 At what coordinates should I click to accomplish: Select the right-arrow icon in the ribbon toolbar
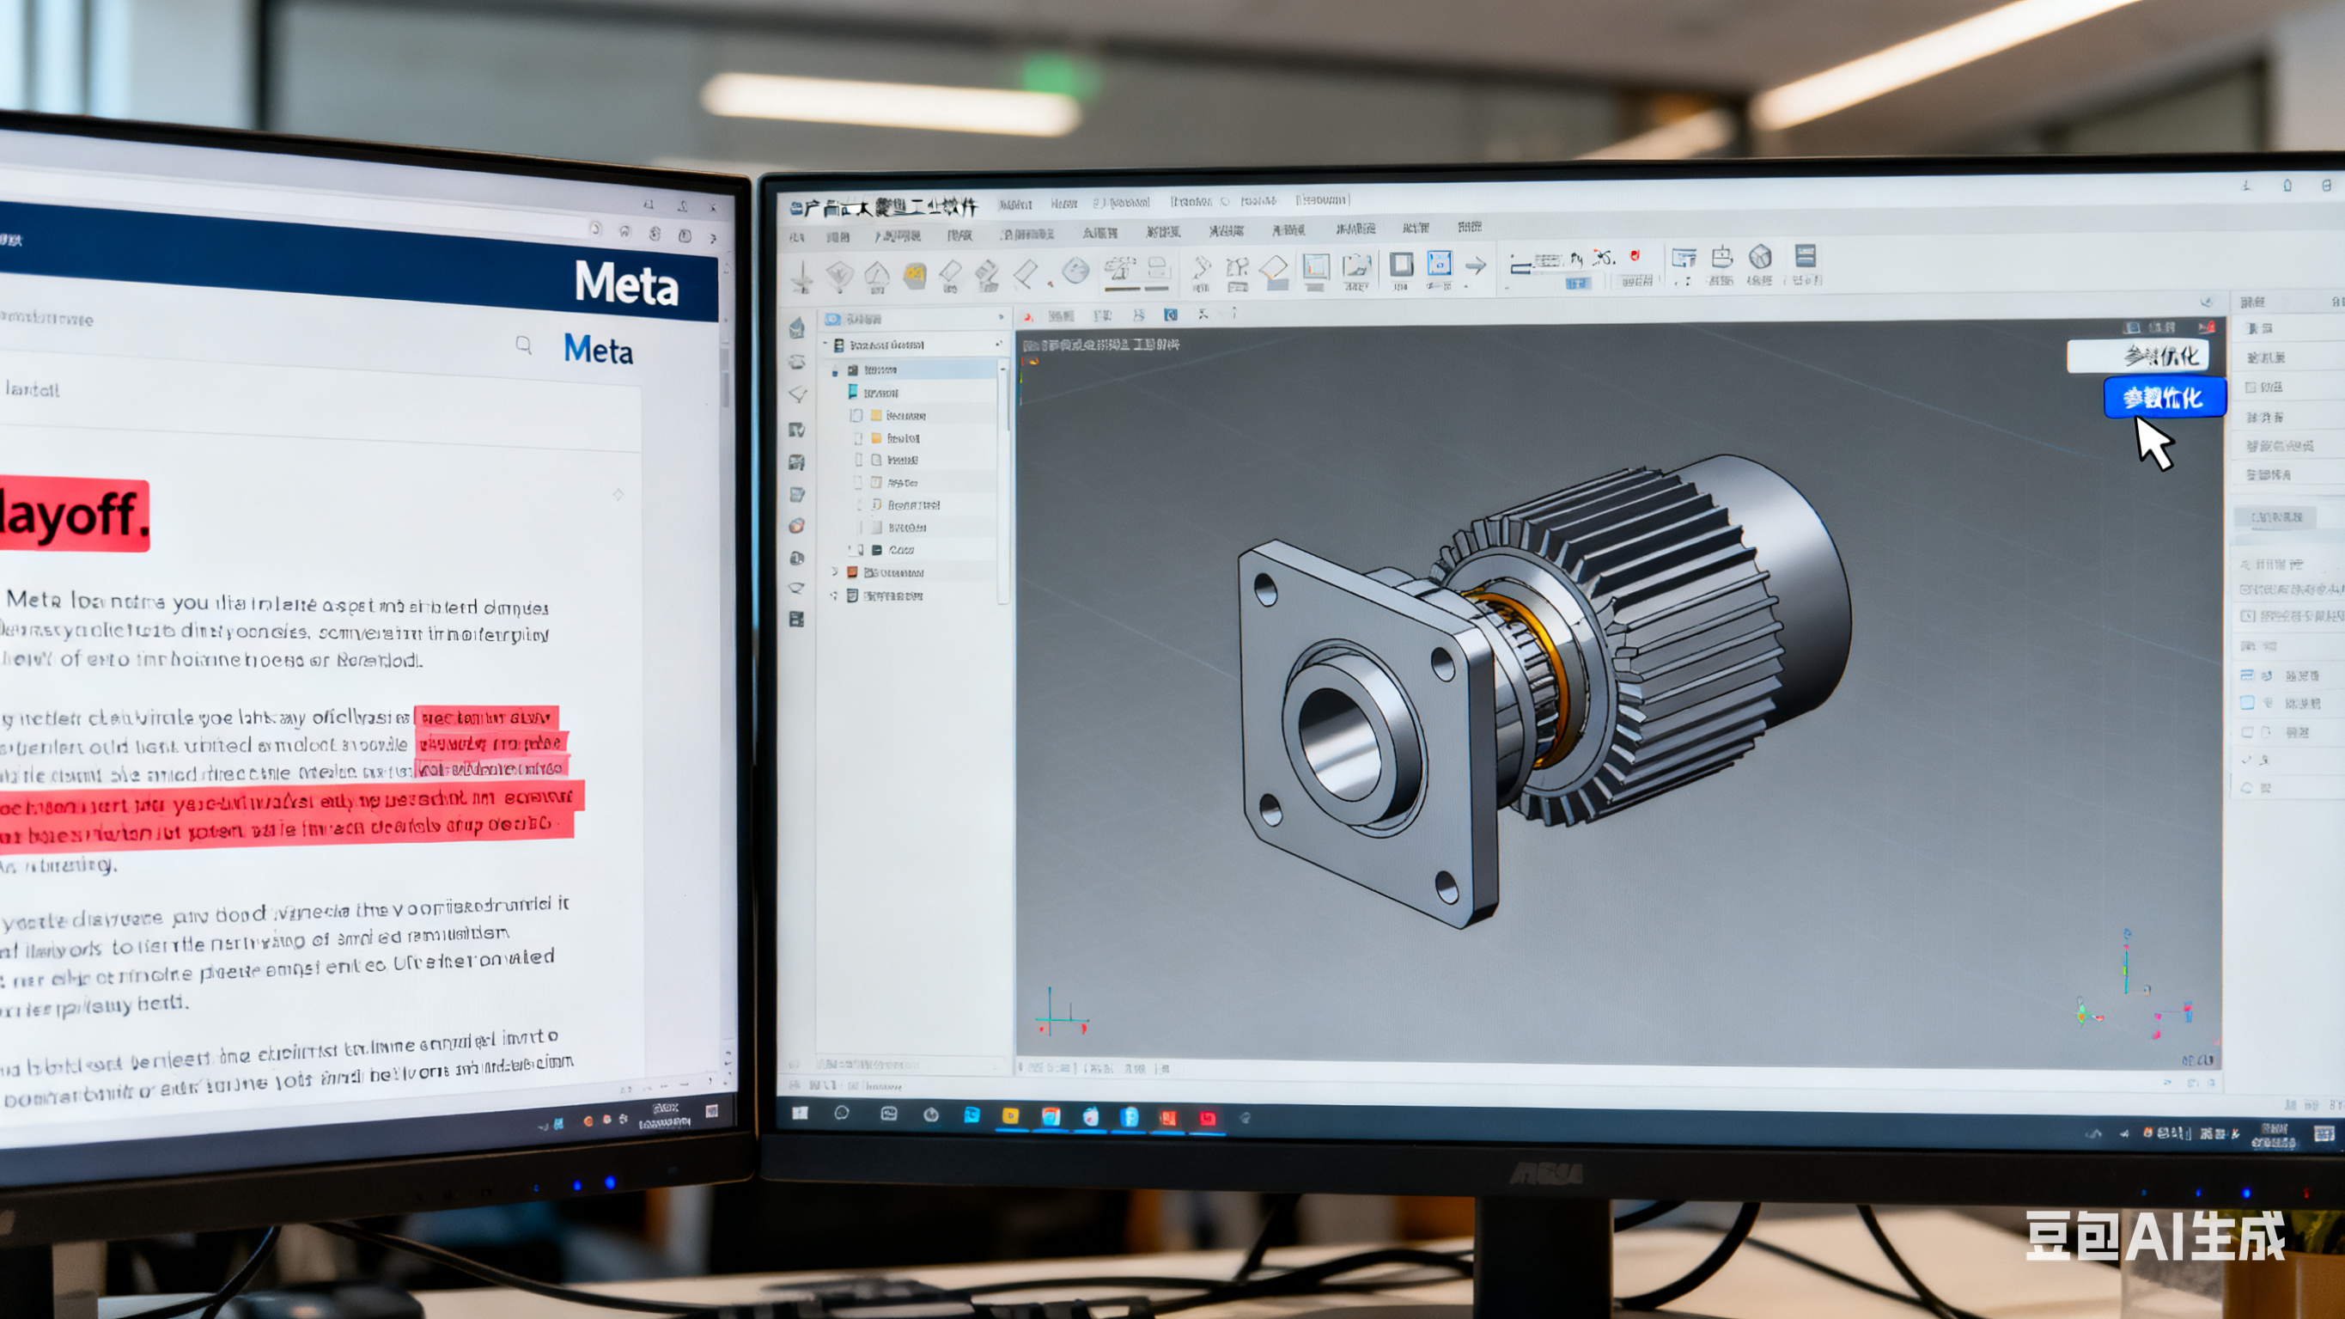click(1476, 266)
